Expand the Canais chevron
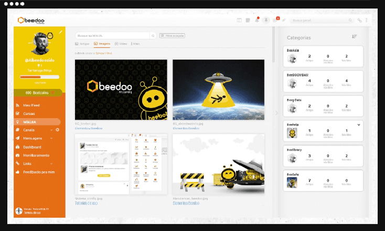 tap(51, 130)
